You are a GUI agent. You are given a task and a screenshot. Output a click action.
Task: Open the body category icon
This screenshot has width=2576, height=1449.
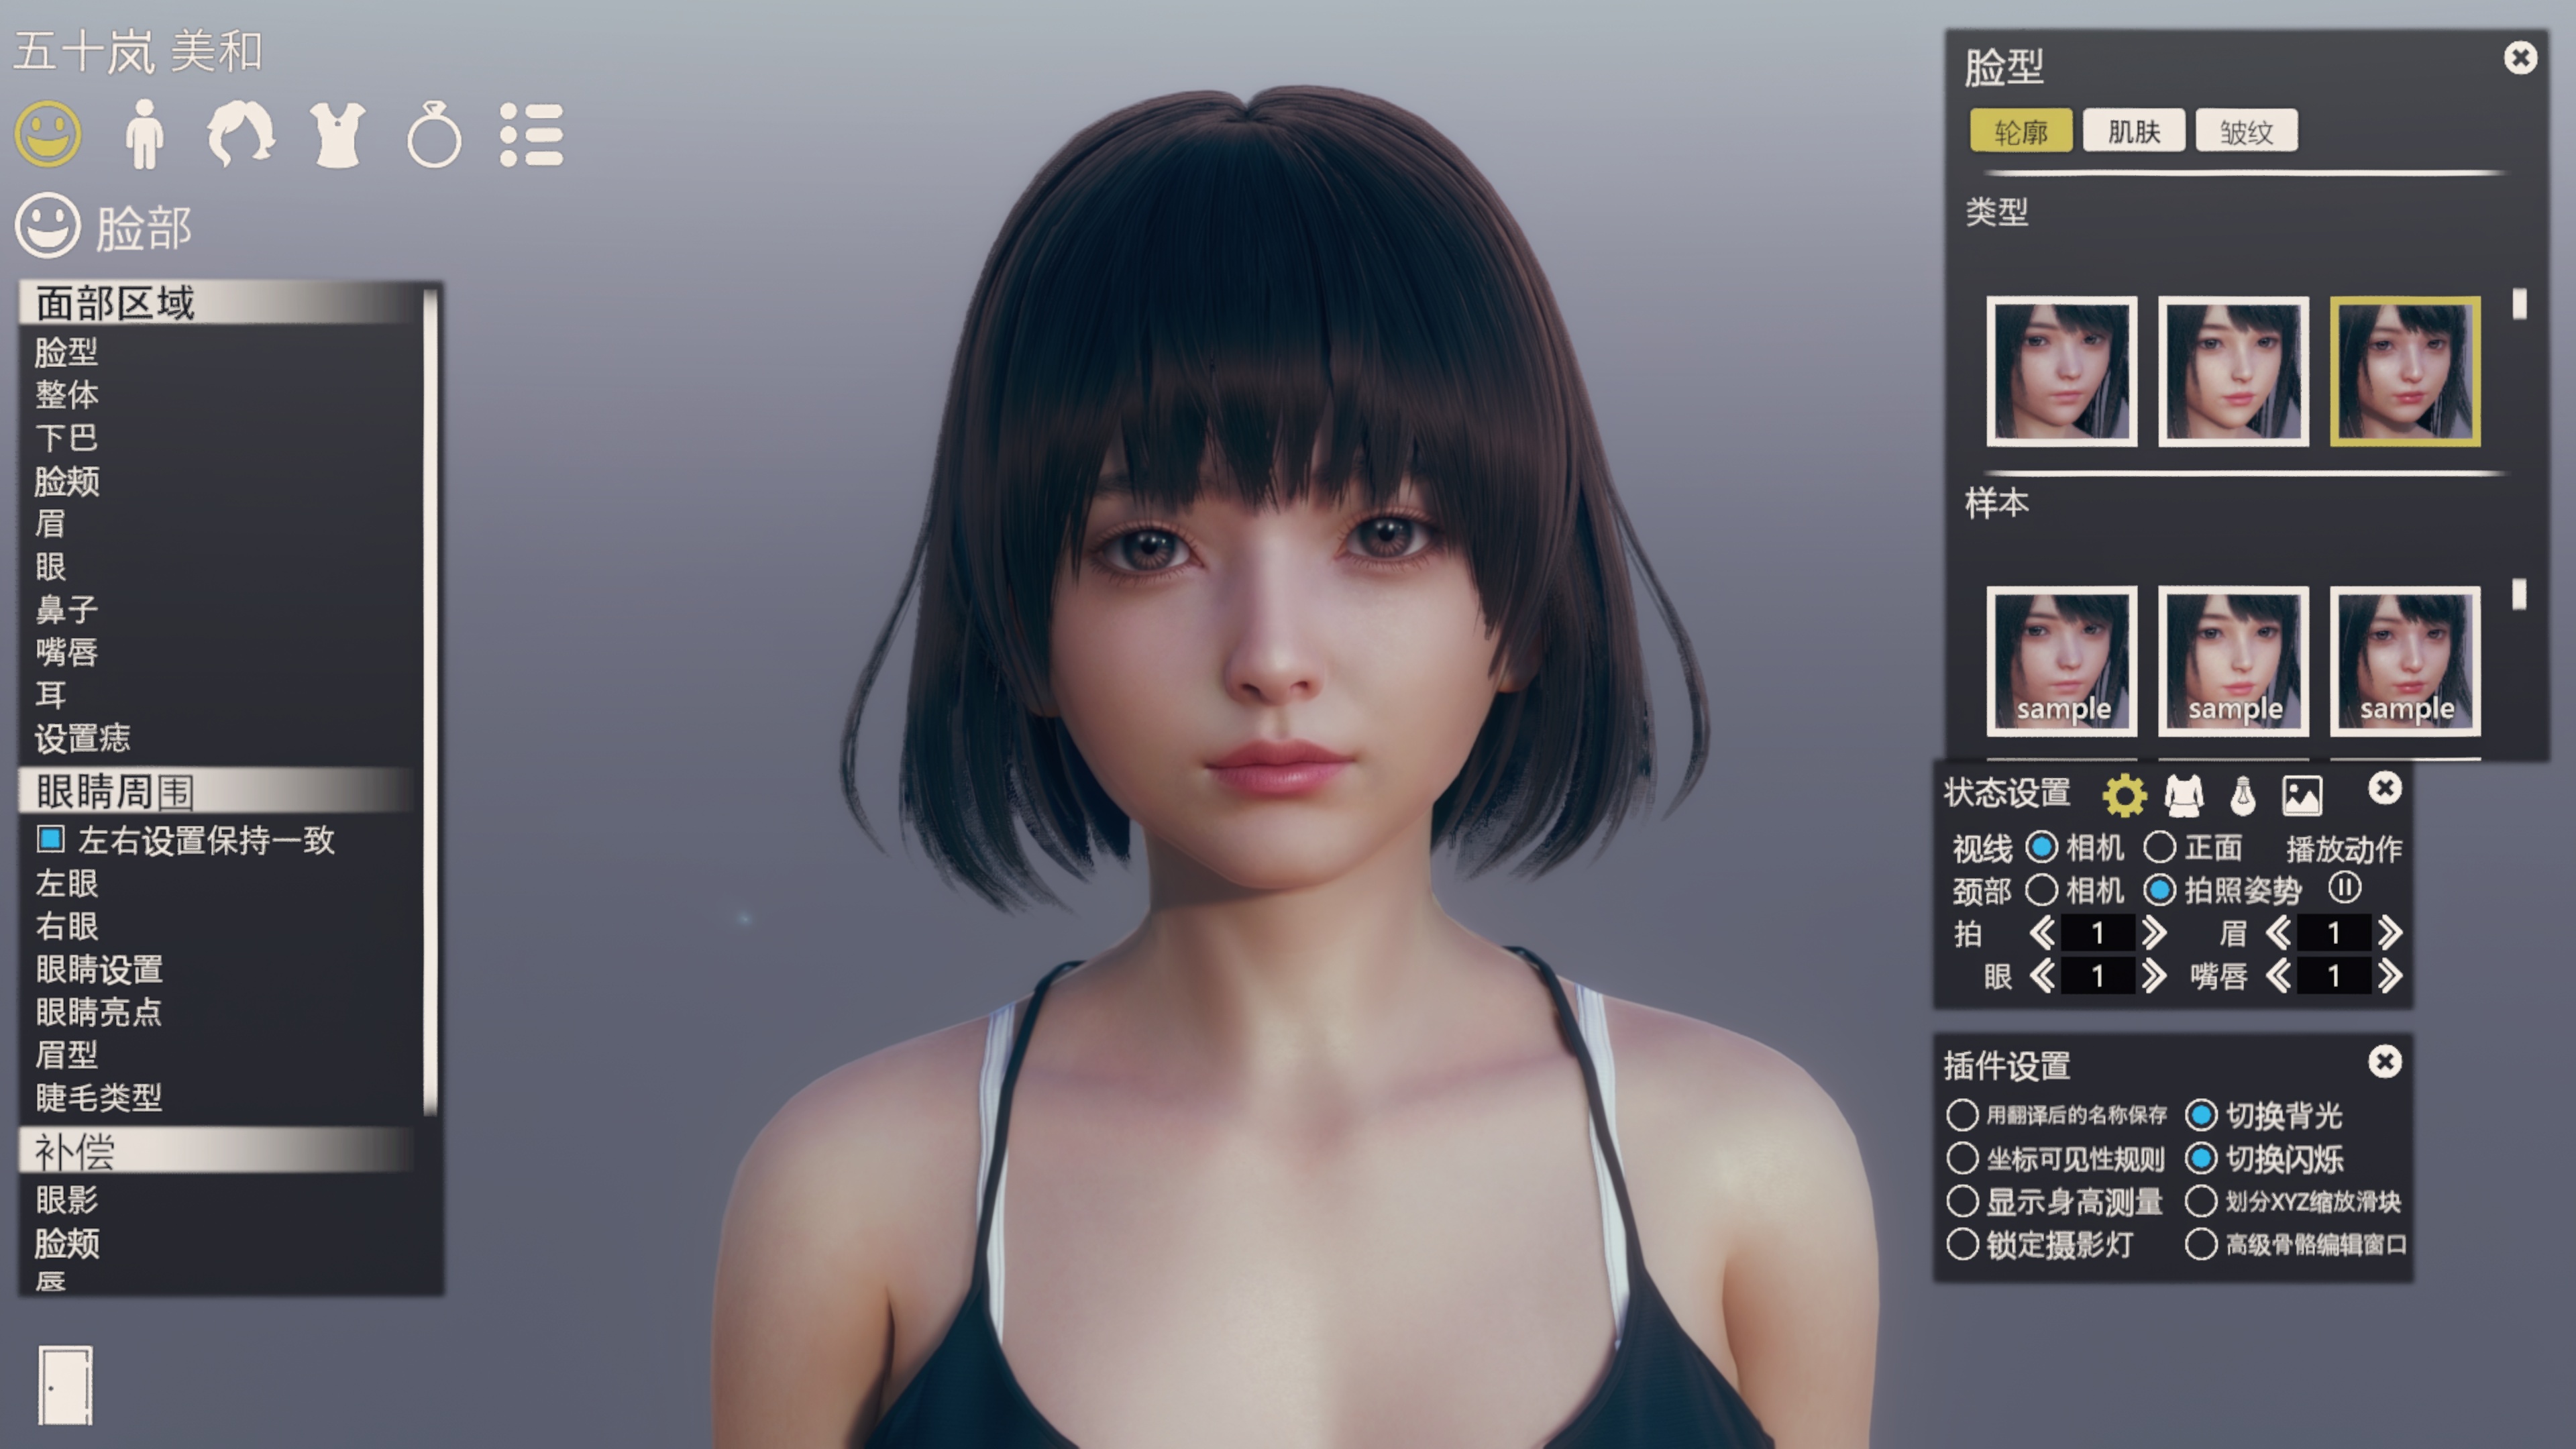pos(145,134)
